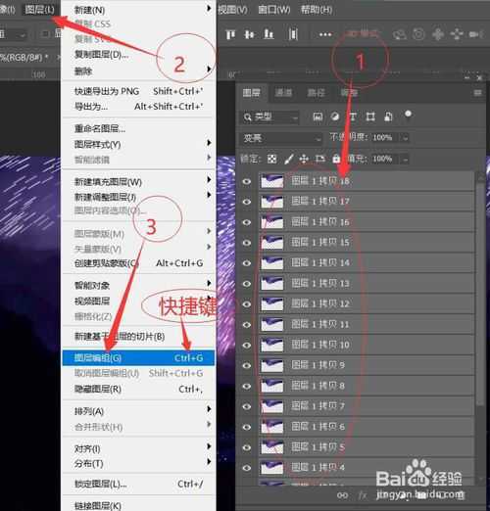
Task: Choose 锁定图层(L)... menu item
Action: [x=138, y=484]
